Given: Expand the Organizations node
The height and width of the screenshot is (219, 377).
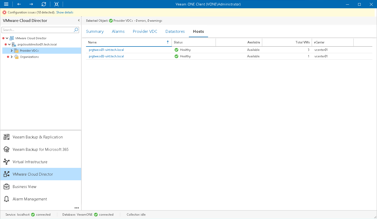Looking at the screenshot, I should point(12,57).
